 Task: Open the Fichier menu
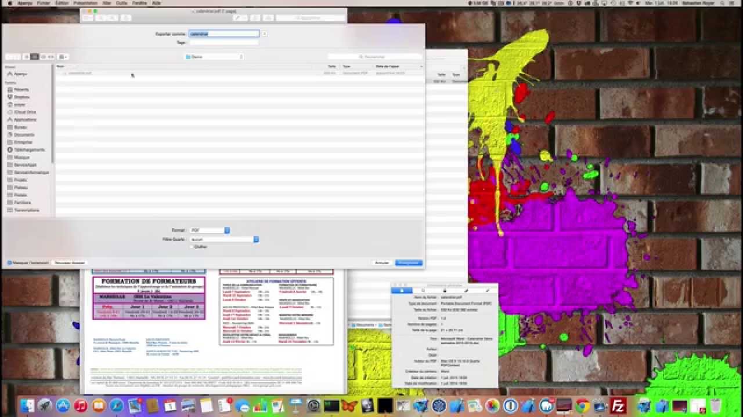pyautogui.click(x=43, y=3)
